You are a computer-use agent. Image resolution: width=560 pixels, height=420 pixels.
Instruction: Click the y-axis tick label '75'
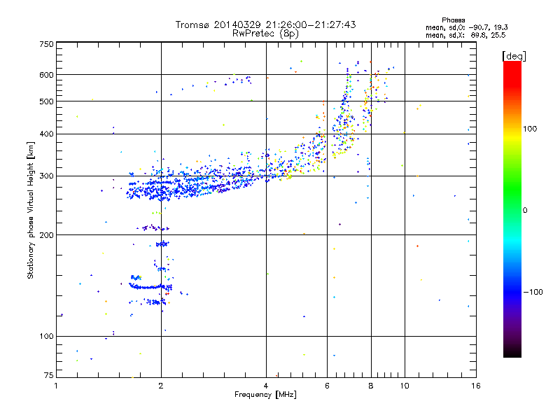coord(49,375)
